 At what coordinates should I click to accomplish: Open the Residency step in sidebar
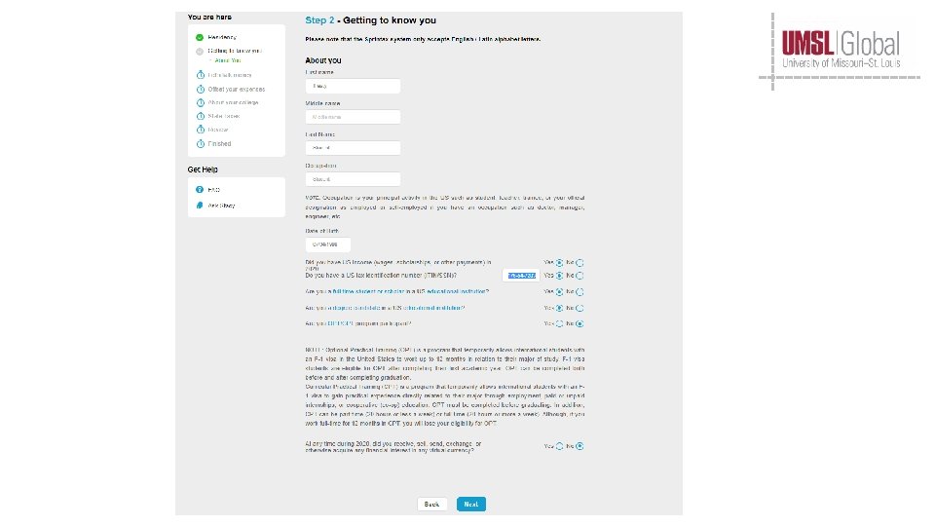click(222, 37)
